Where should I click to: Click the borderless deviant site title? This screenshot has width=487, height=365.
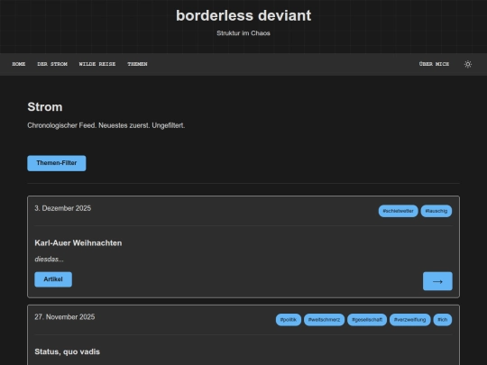point(243,15)
